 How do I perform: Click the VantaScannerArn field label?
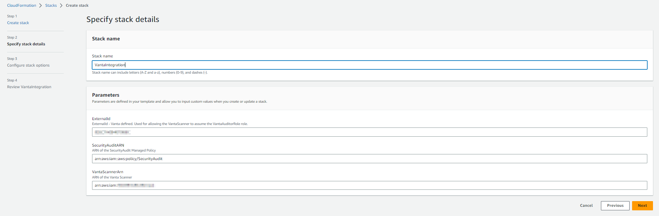click(x=108, y=172)
